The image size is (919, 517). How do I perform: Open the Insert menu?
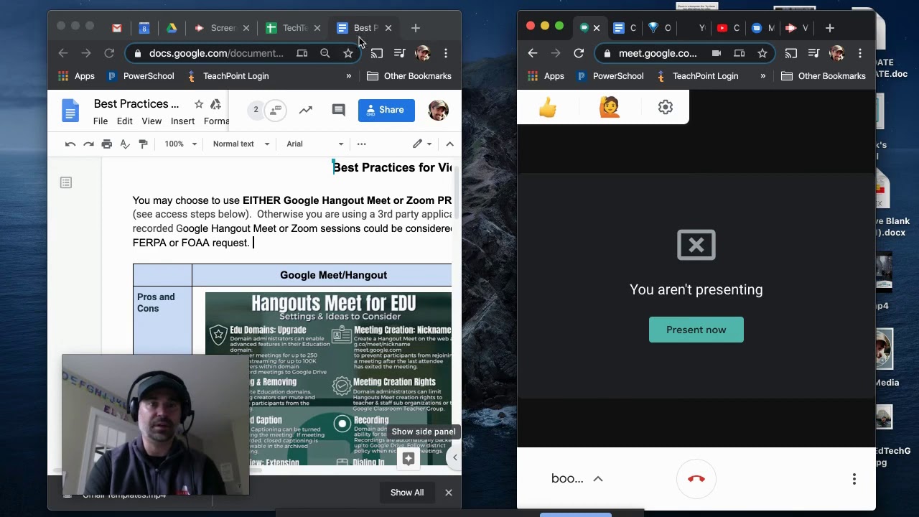182,121
